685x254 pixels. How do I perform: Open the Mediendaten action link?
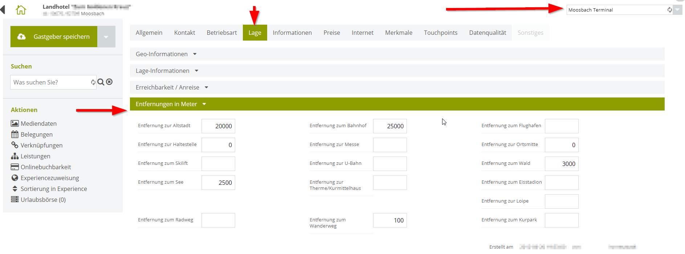click(38, 124)
